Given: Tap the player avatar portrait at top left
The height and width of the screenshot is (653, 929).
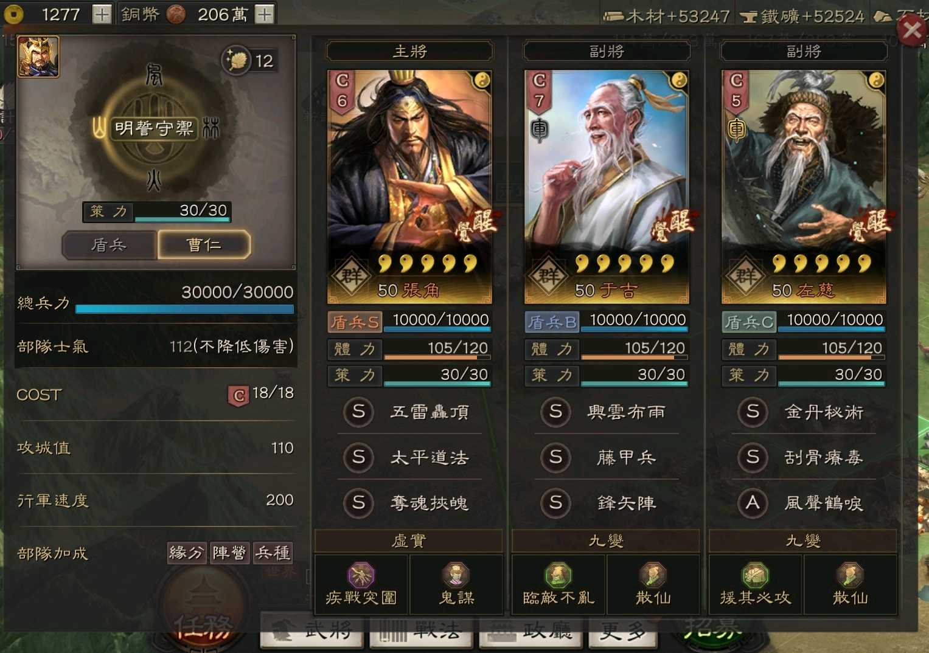Looking at the screenshot, I should pyautogui.click(x=38, y=57).
